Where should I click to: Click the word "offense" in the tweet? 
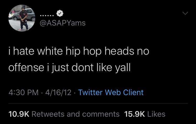(25, 67)
